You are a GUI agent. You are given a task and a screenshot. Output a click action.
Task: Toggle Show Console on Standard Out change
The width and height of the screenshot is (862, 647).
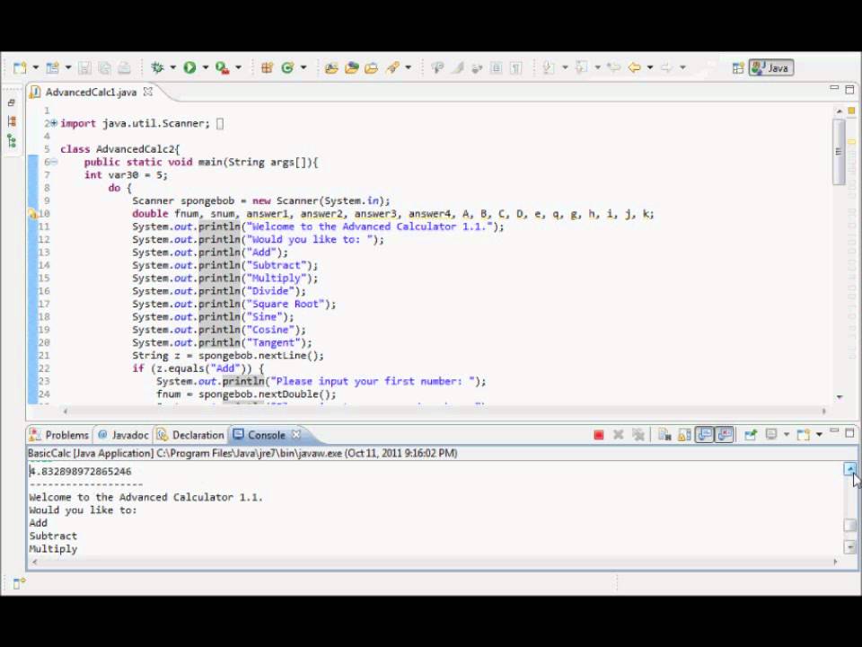(704, 435)
